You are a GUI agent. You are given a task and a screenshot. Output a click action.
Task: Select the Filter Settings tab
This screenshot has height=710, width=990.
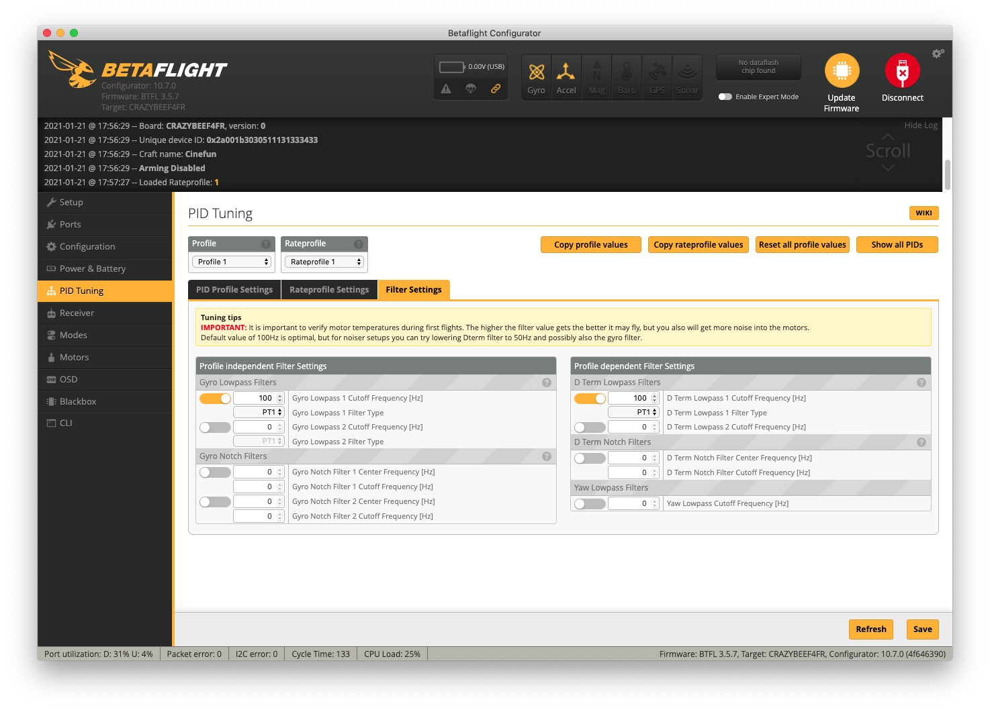coord(414,290)
